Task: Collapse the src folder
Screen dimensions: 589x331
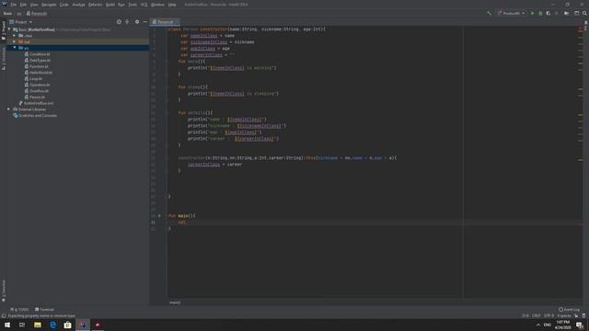Action: (15, 48)
